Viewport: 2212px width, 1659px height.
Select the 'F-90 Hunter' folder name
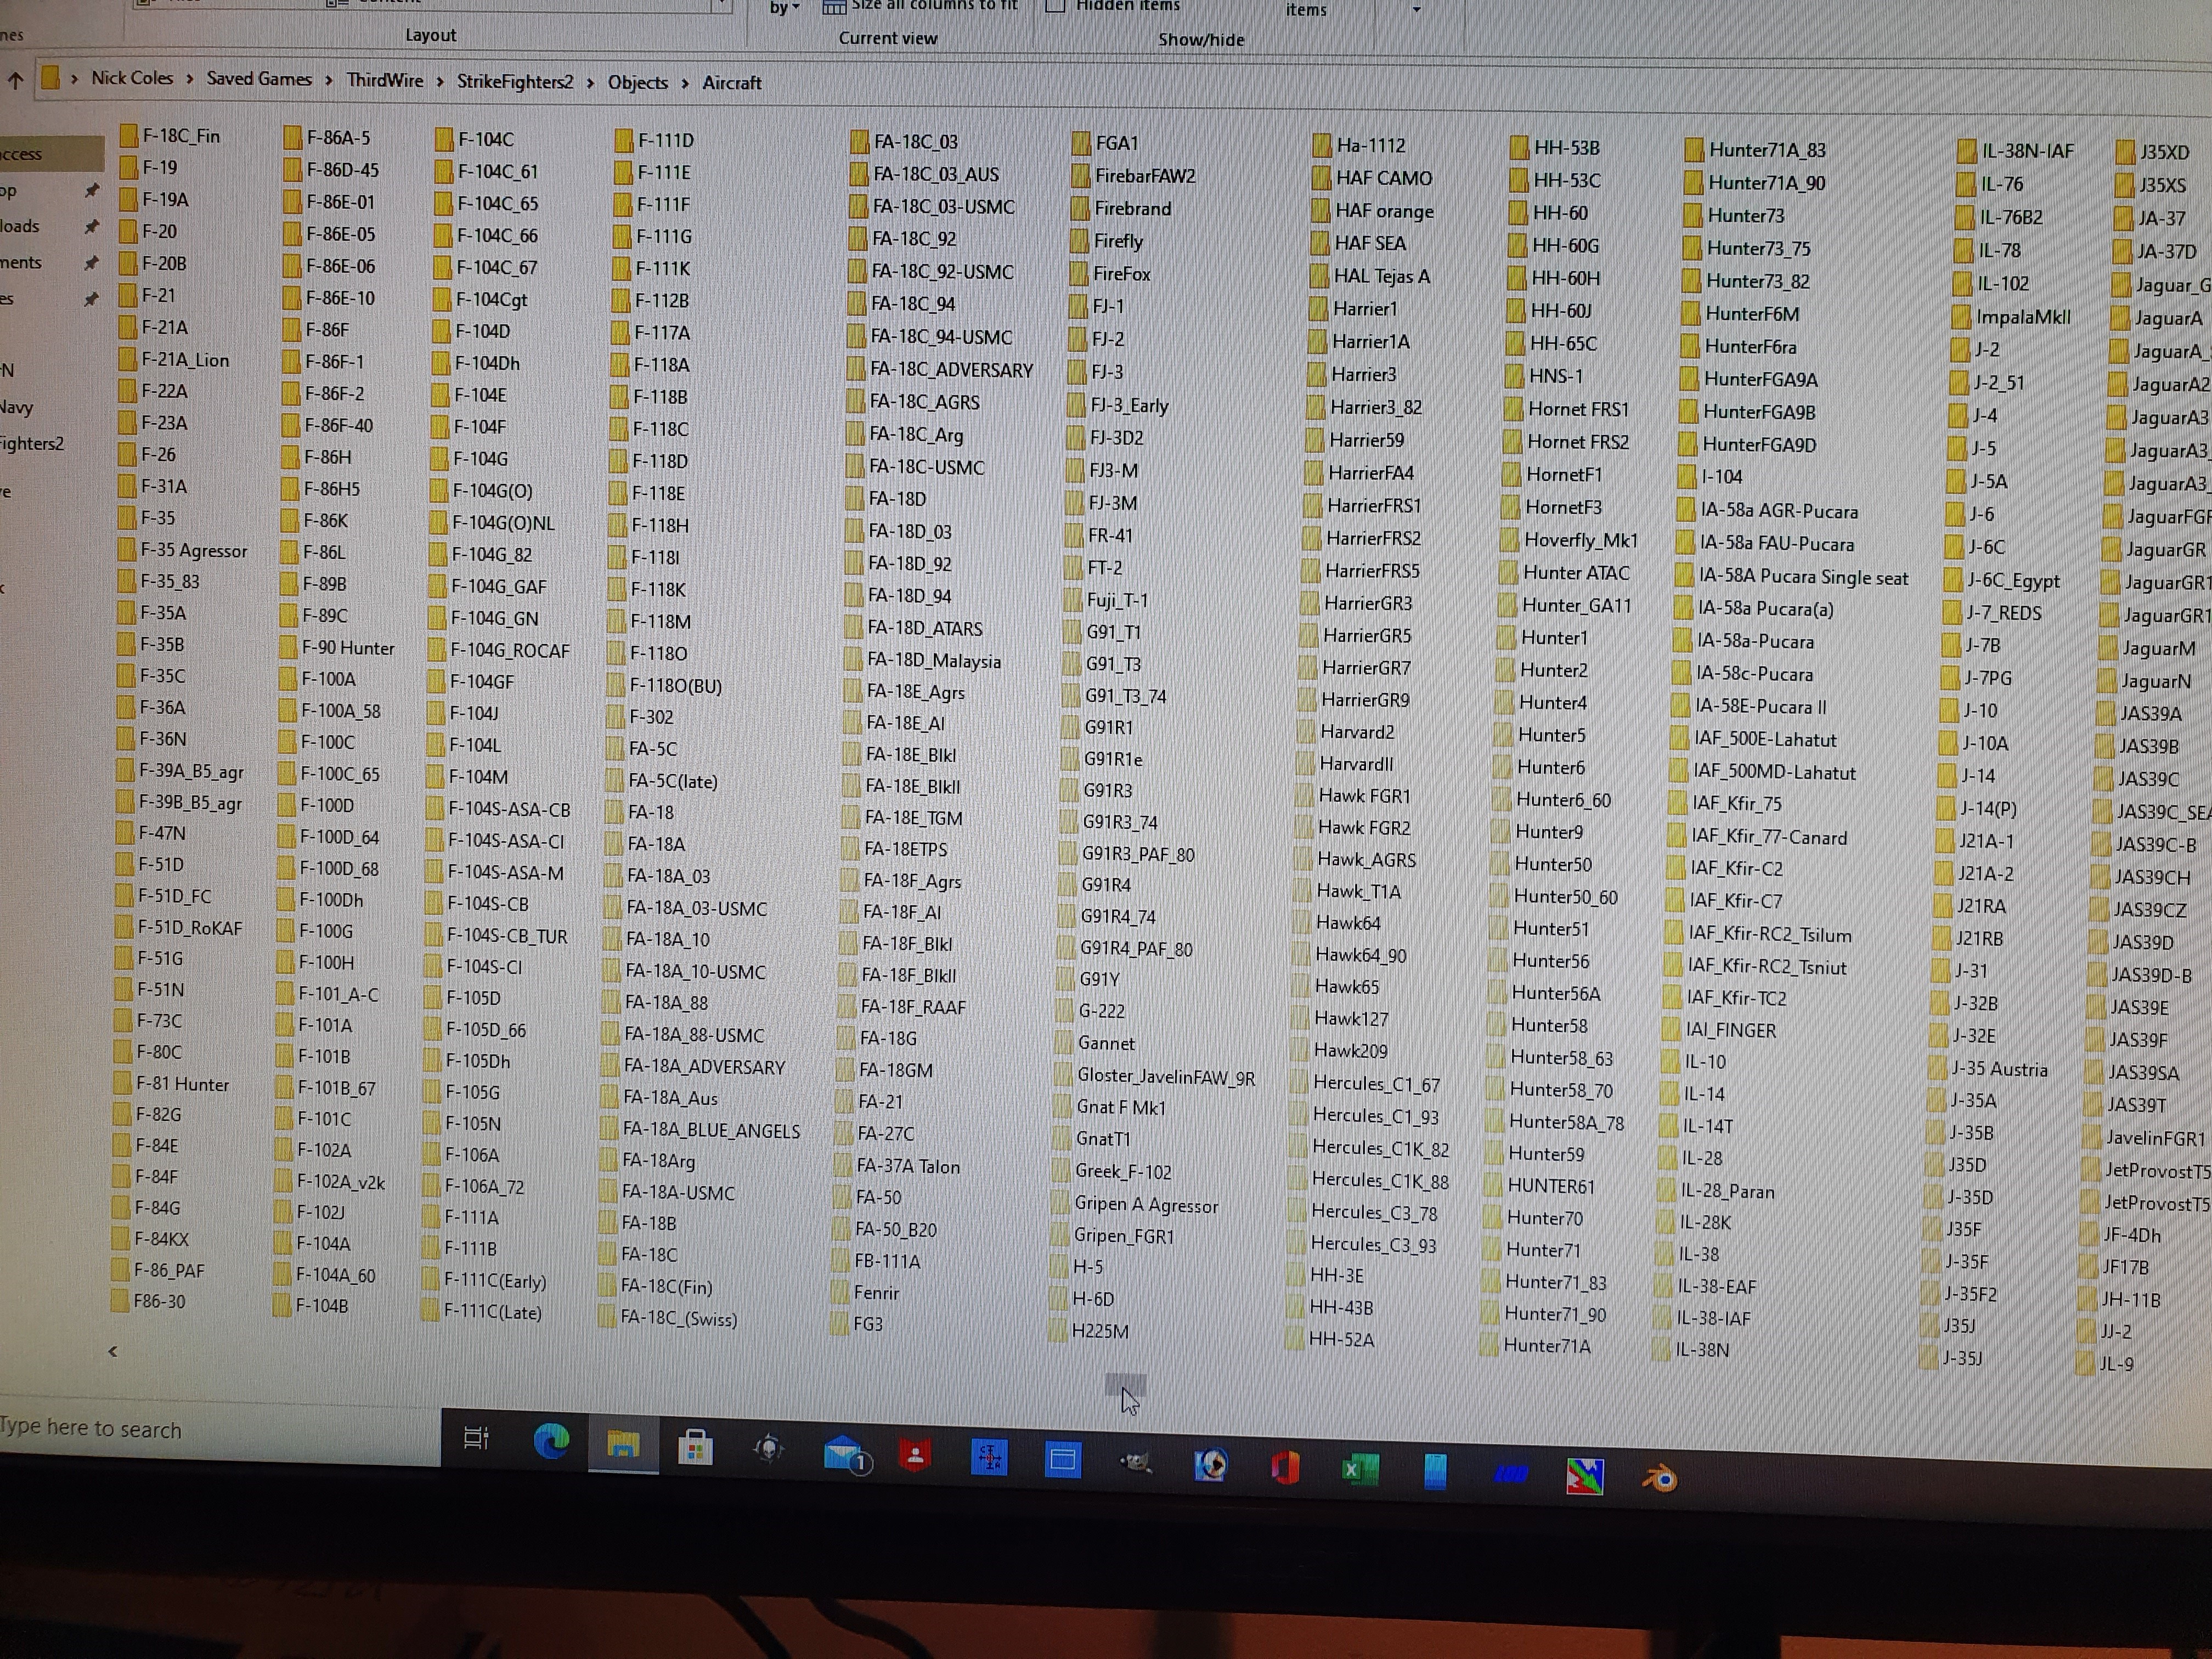click(x=348, y=648)
